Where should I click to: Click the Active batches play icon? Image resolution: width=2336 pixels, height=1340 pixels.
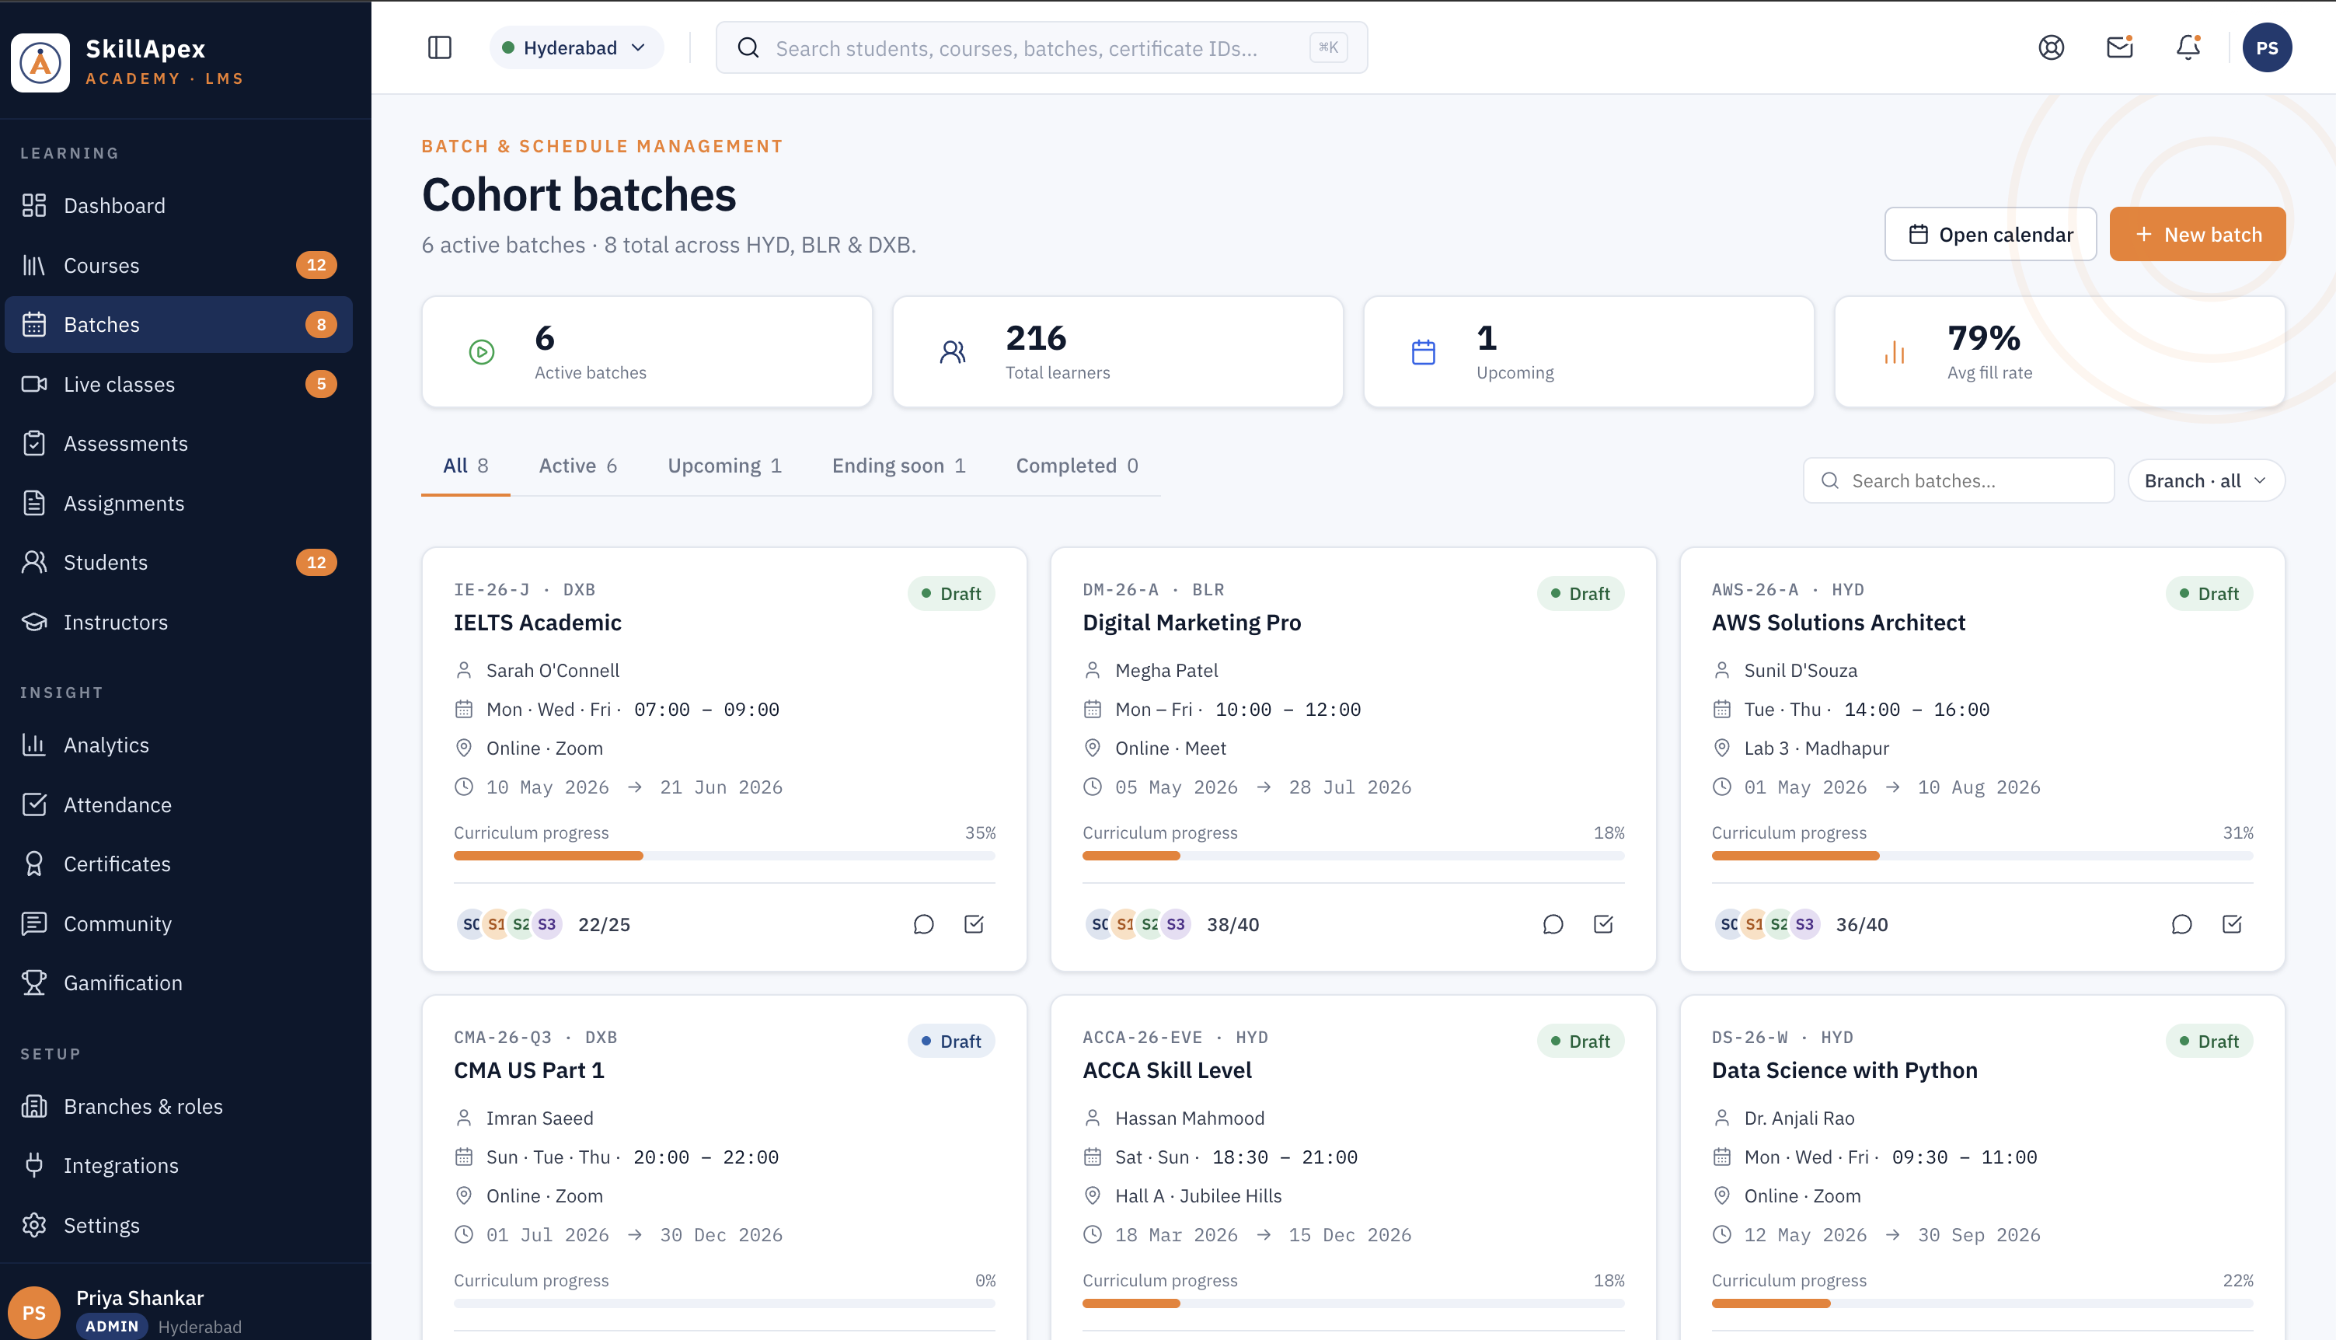[481, 351]
